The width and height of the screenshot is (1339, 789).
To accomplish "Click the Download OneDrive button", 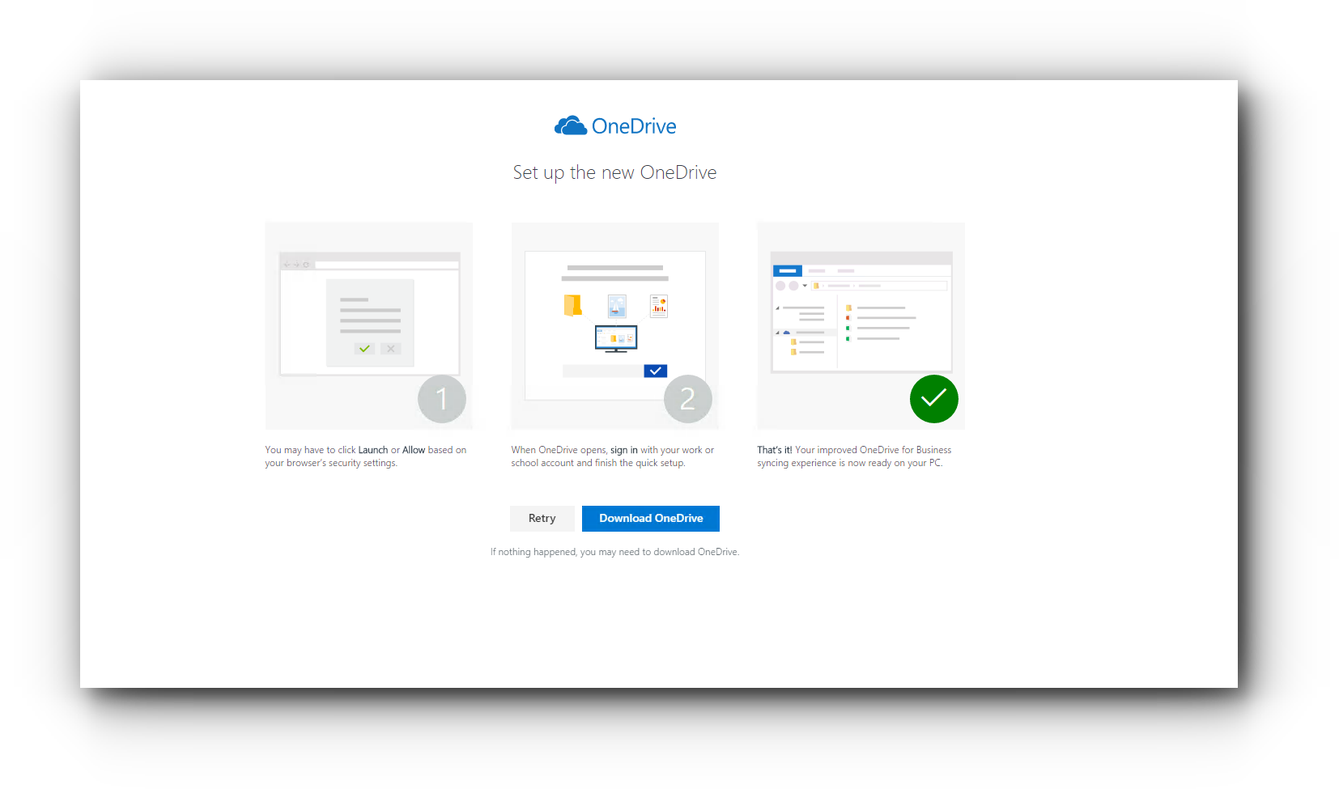I will pyautogui.click(x=651, y=519).
